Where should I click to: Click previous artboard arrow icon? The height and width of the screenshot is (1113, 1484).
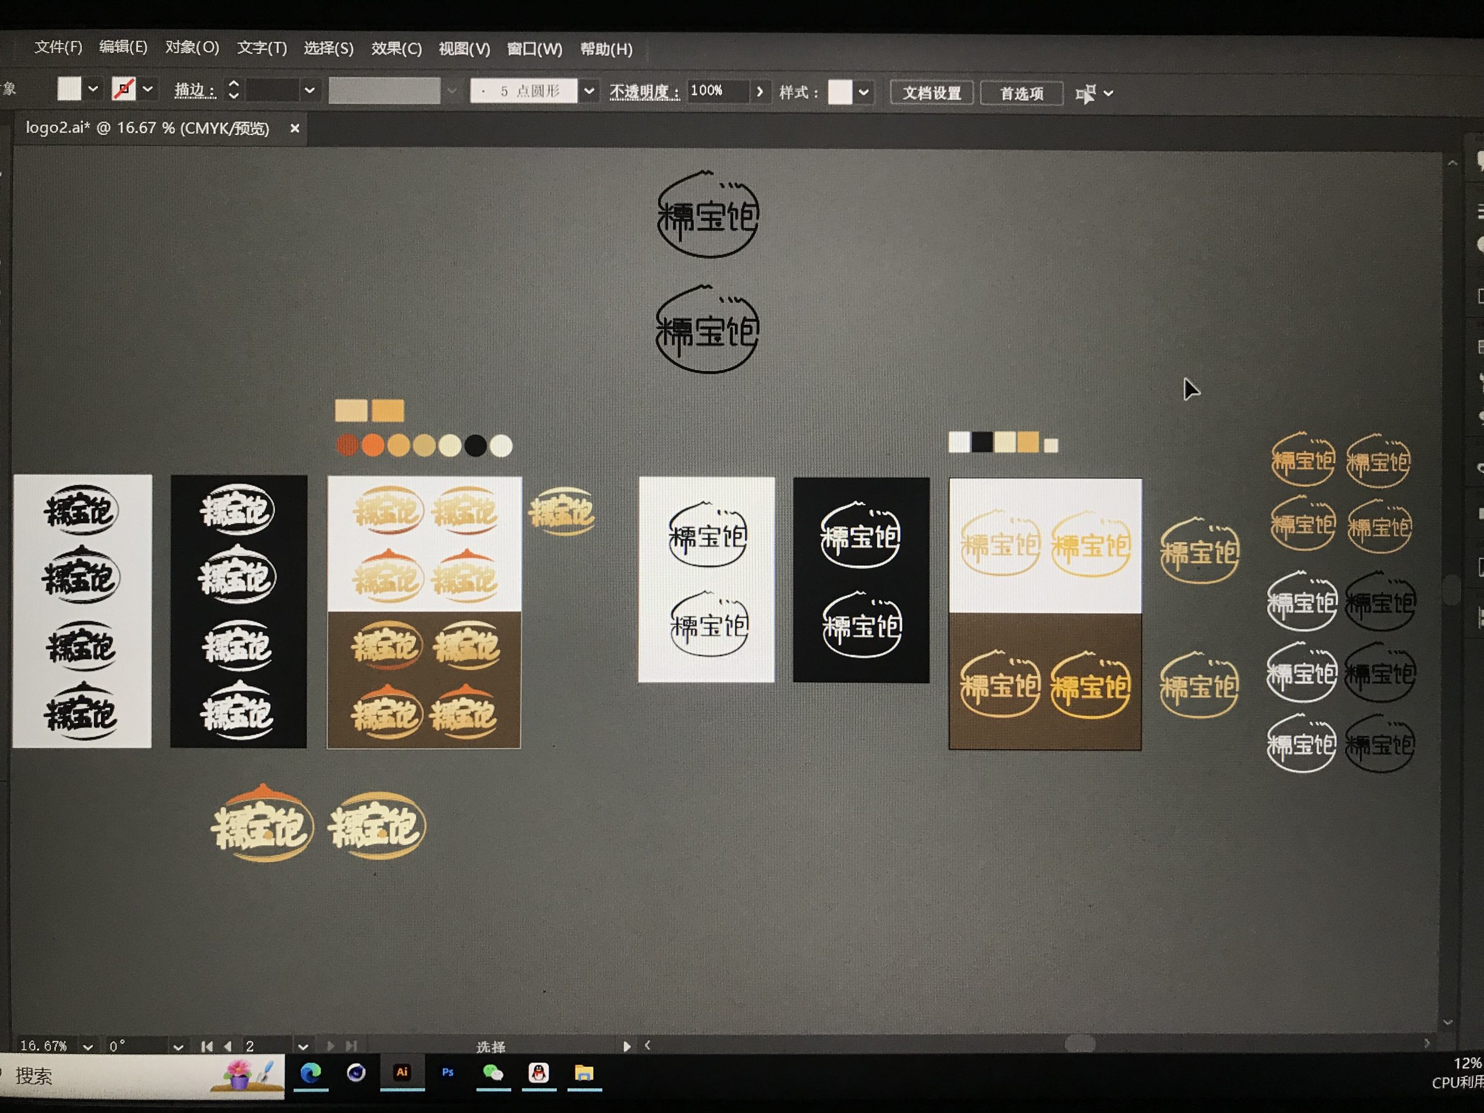click(228, 1046)
